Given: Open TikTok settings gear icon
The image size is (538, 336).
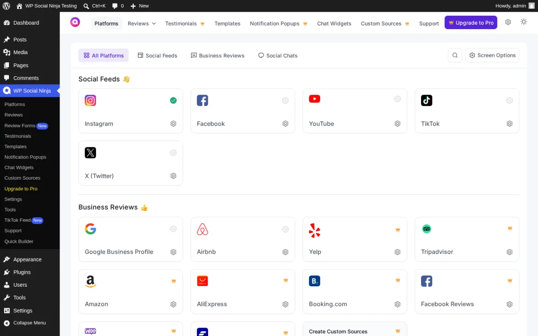Looking at the screenshot, I should [x=510, y=124].
